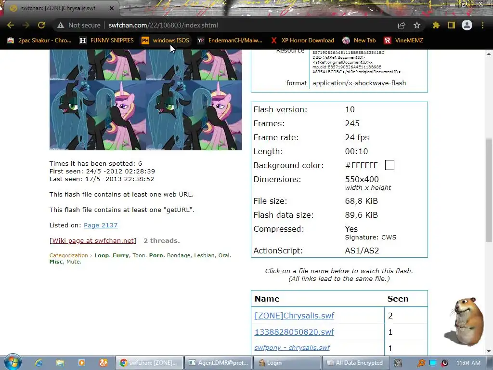The height and width of the screenshot is (370, 493).
Task: Switch to the All Data Encrypted taskbar window
Action: tap(355, 363)
